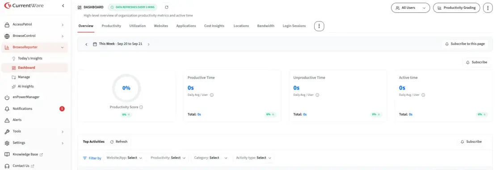
Task: Click the Notifications bell icon
Action: tap(7, 109)
